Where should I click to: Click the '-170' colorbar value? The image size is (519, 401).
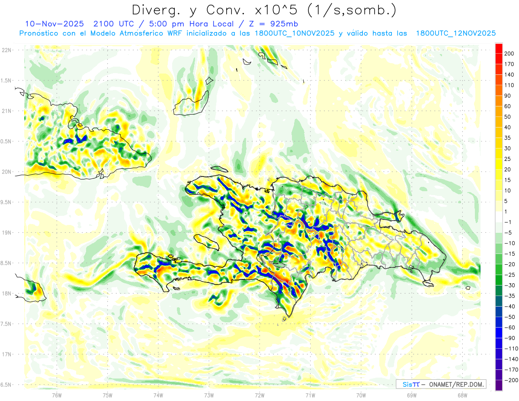tap(511, 370)
